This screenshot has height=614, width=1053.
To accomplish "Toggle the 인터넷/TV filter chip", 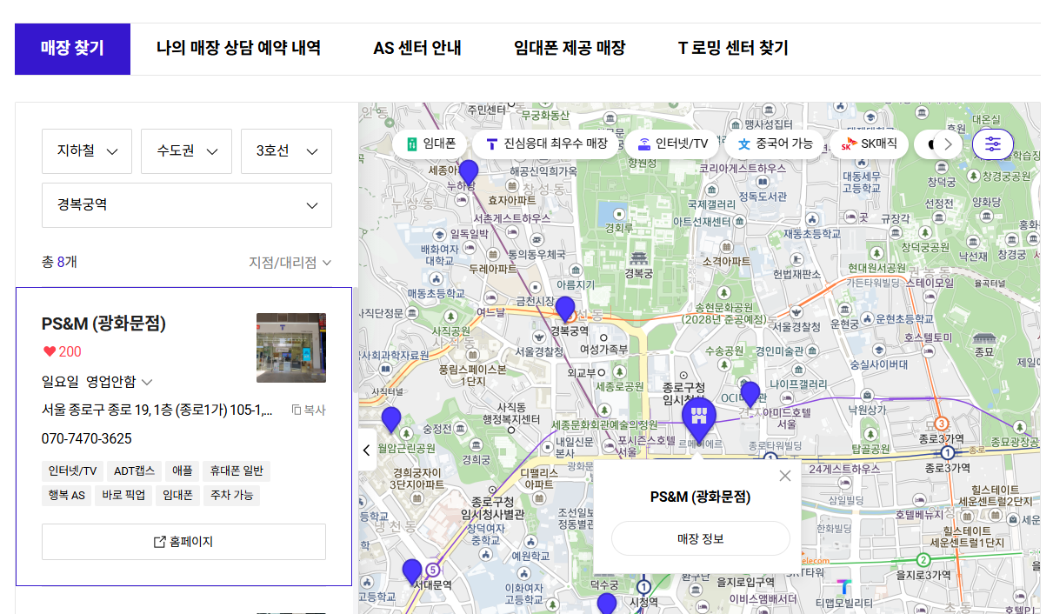I will coord(672,144).
